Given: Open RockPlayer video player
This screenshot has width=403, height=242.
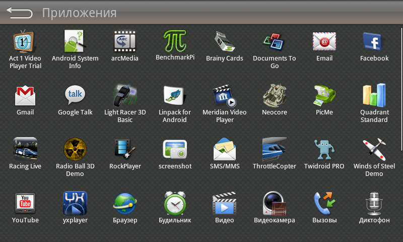Looking at the screenshot, I should [x=125, y=149].
